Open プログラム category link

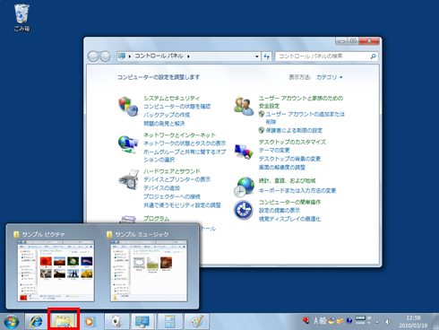pos(156,219)
